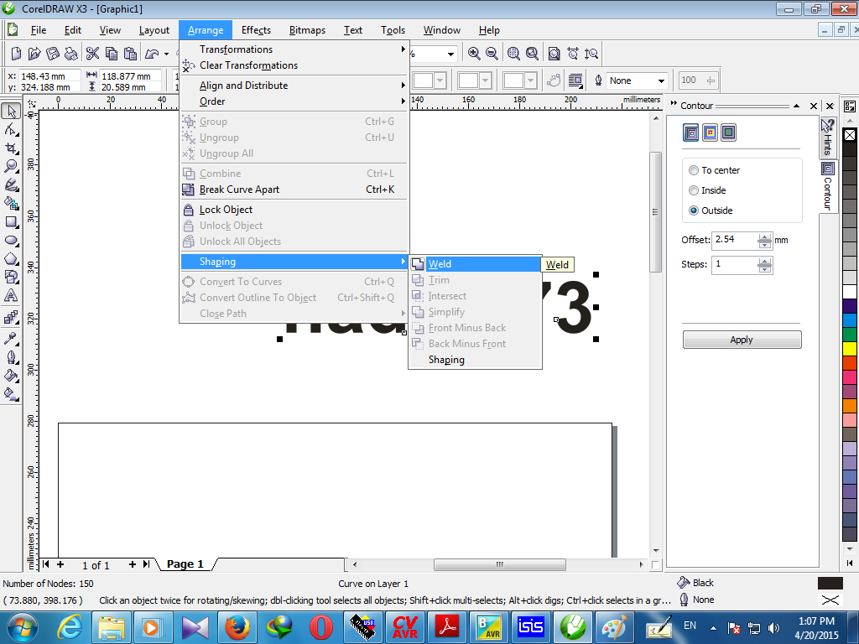Click the Save icon
859x644 pixels.
coord(53,53)
